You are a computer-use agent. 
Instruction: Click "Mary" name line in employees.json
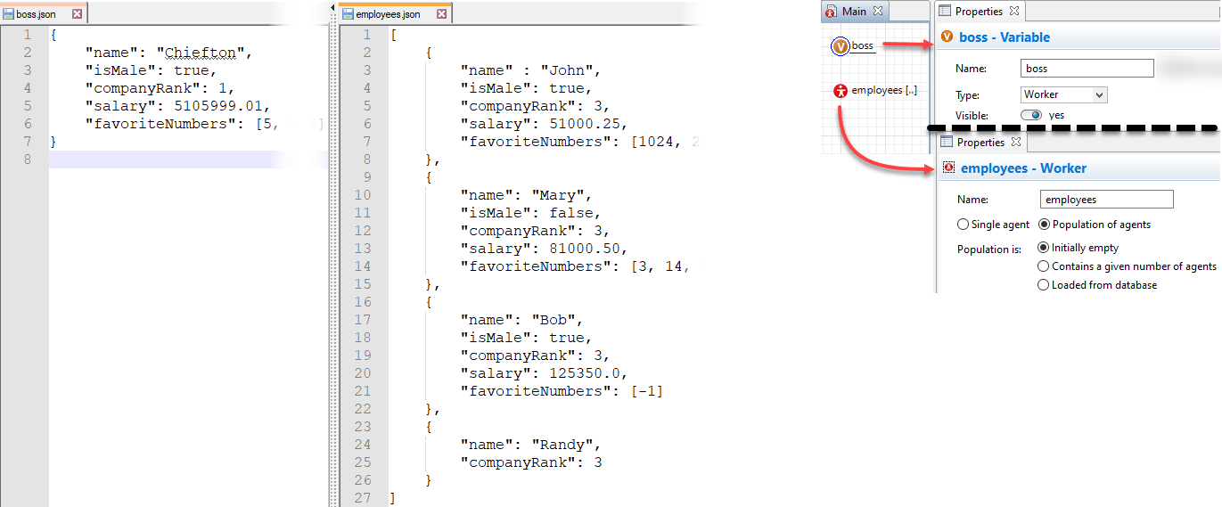526,195
